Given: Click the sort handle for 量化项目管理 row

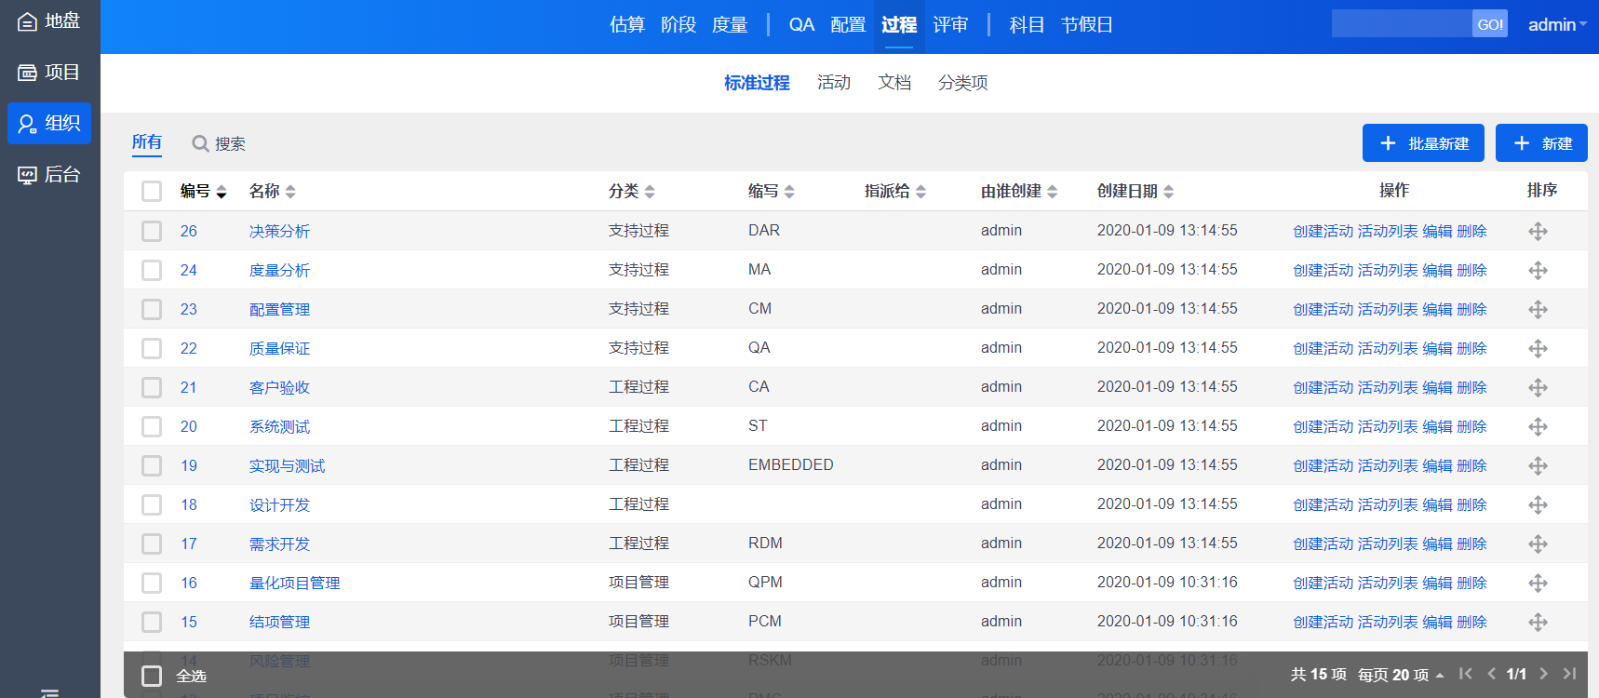Looking at the screenshot, I should (1538, 583).
